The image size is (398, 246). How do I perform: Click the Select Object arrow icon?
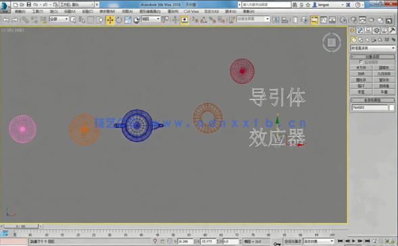(73, 20)
